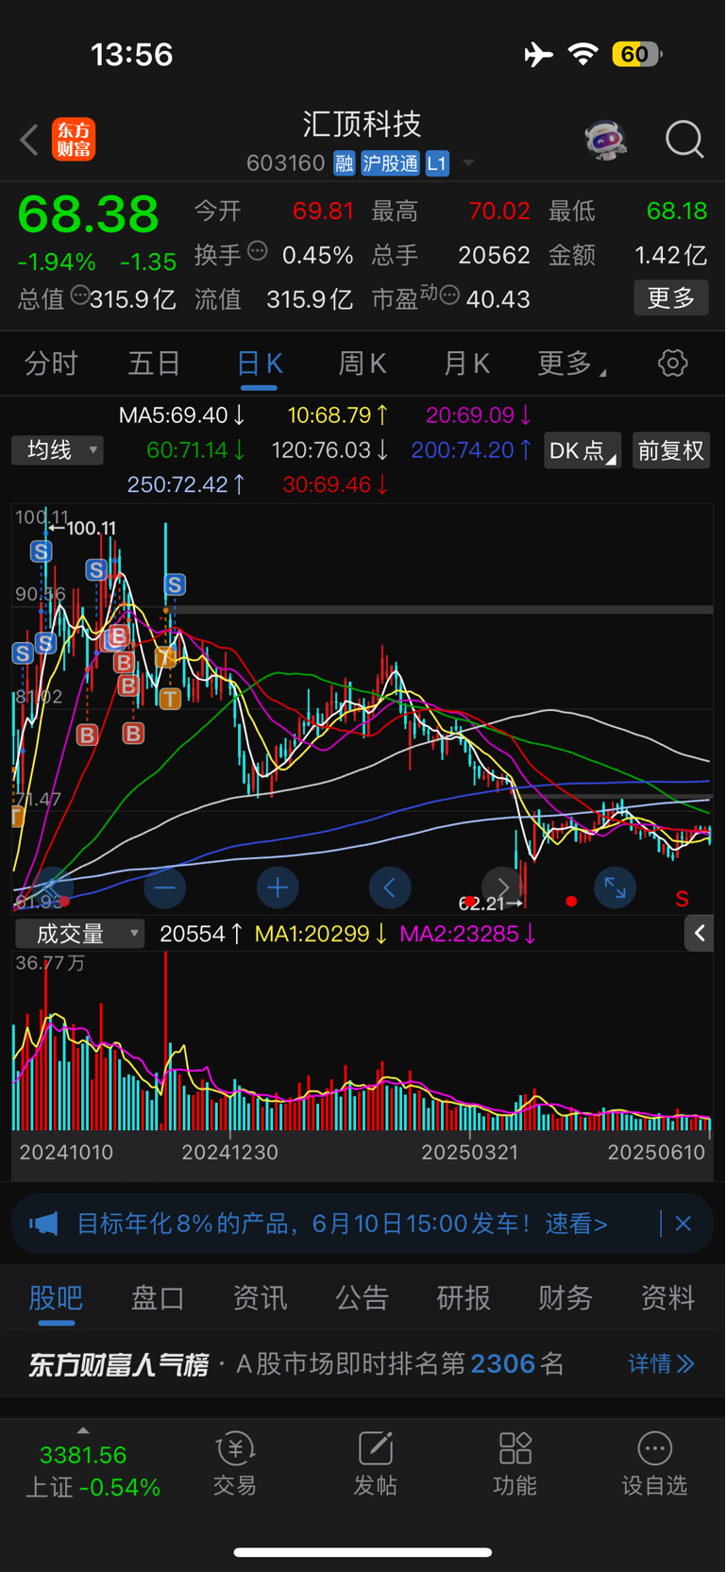726x1572 pixels.
Task: Tap 东方财富人气榜 heading
Action: pos(118,1364)
